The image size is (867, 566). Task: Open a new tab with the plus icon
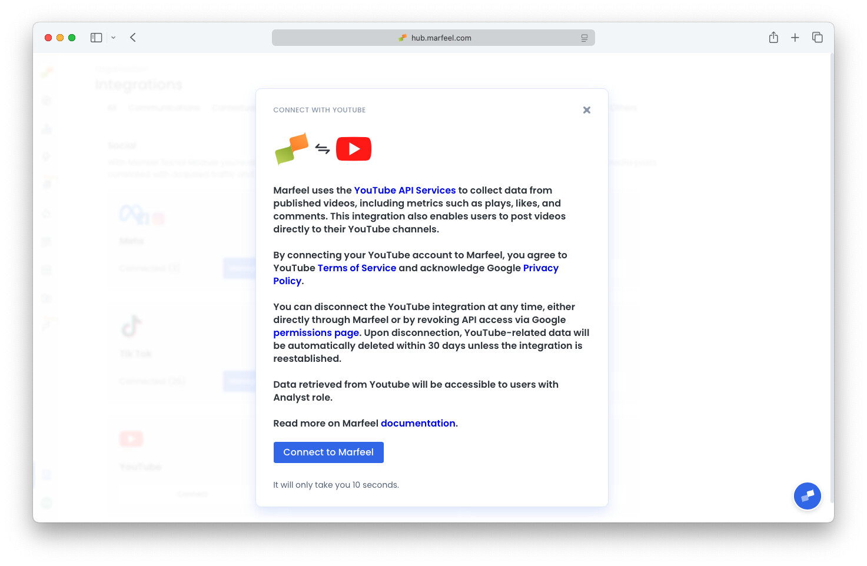795,37
